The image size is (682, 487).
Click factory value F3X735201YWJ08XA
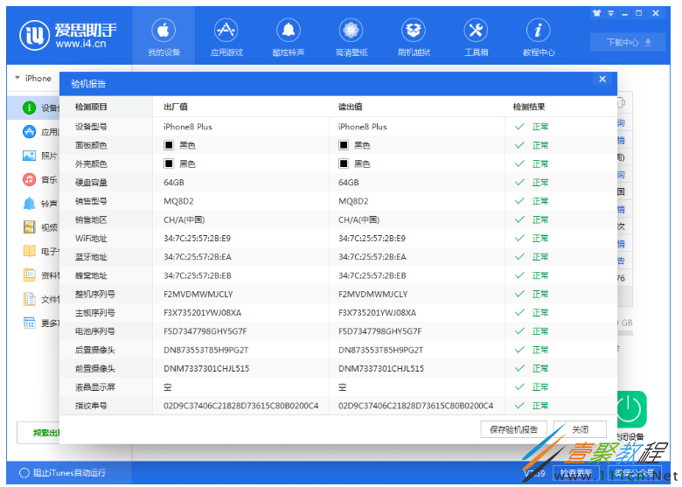pos(203,313)
